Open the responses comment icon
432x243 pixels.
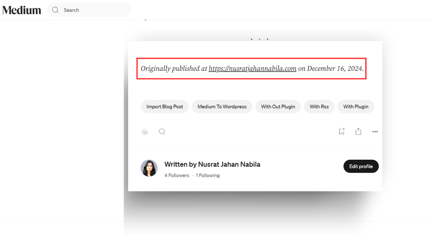click(162, 132)
